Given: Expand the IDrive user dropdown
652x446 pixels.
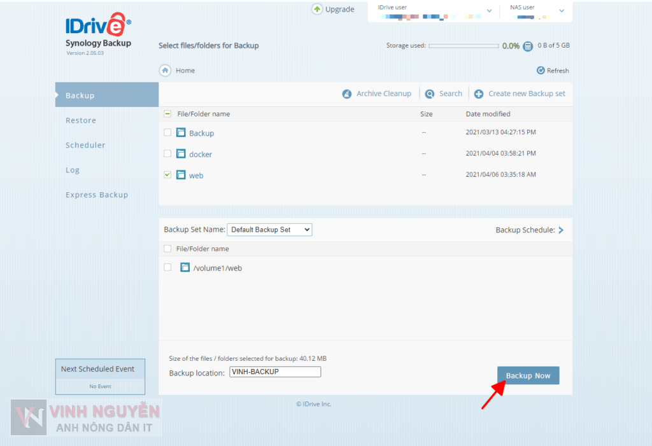Looking at the screenshot, I should tap(489, 11).
